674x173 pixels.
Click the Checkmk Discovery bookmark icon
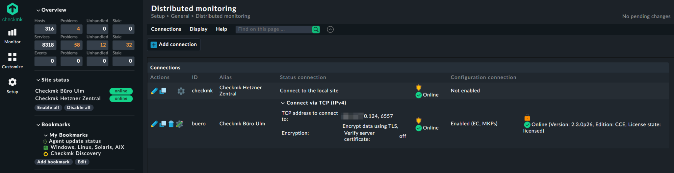tap(46, 154)
